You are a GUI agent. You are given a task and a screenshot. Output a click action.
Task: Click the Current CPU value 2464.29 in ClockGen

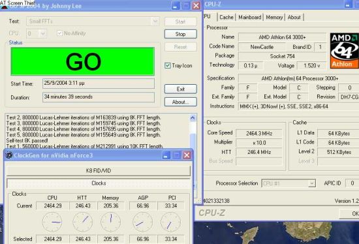53,206
